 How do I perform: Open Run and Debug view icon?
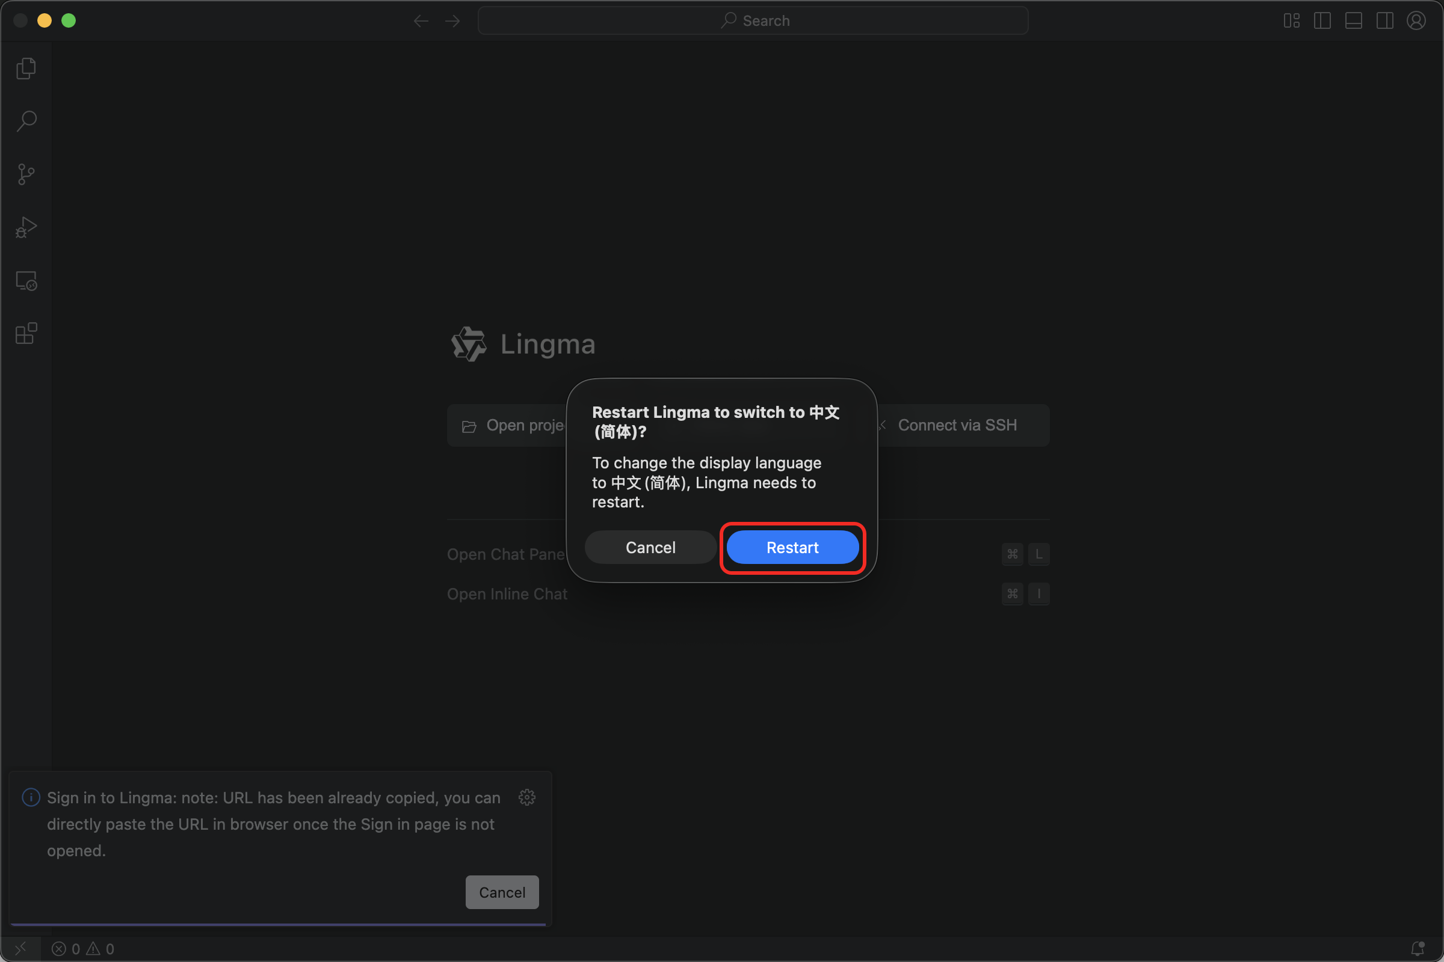click(26, 228)
